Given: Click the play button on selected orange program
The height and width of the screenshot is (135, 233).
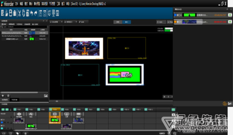Looking at the screenshot, I should click(51, 110).
